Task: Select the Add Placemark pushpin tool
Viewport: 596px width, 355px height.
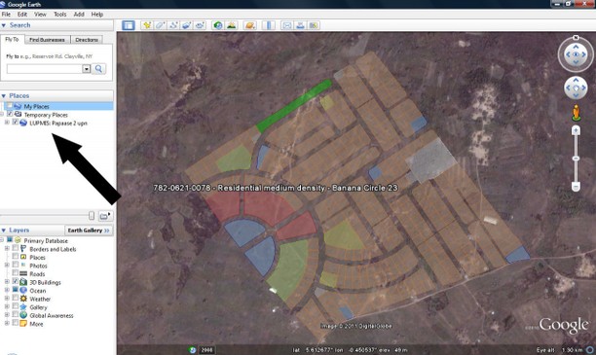Action: tap(147, 25)
